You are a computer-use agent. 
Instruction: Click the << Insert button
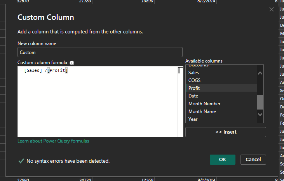pos(226,132)
